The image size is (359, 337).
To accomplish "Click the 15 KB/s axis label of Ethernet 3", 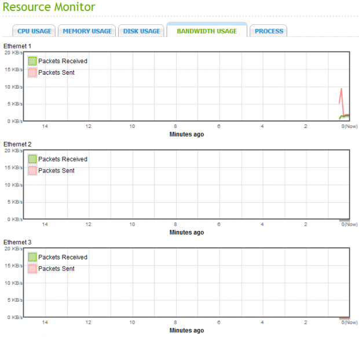I will (x=13, y=266).
